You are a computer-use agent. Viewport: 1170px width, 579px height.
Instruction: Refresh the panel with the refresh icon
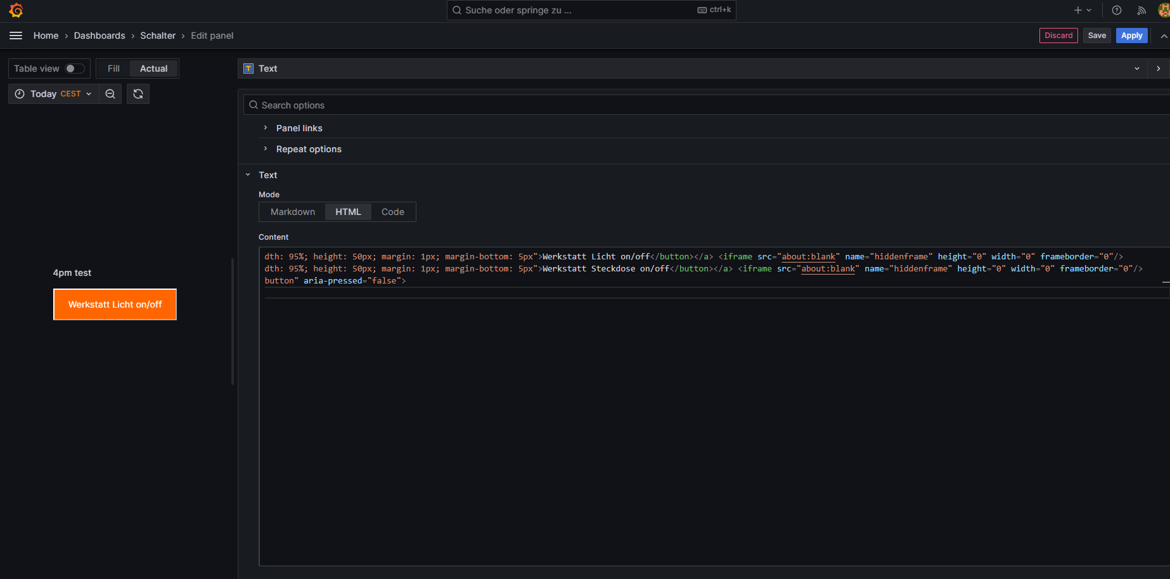pos(138,94)
